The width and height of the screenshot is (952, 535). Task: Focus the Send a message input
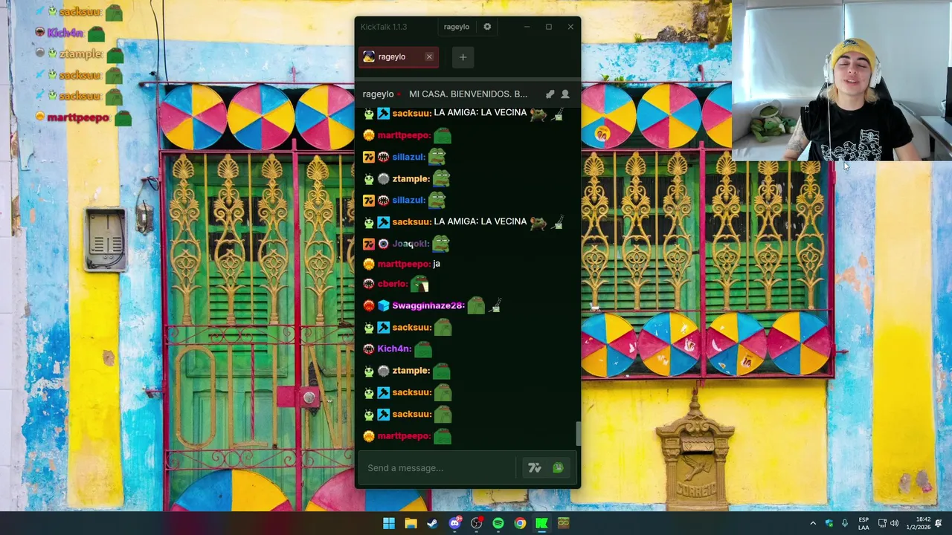pyautogui.click(x=437, y=468)
